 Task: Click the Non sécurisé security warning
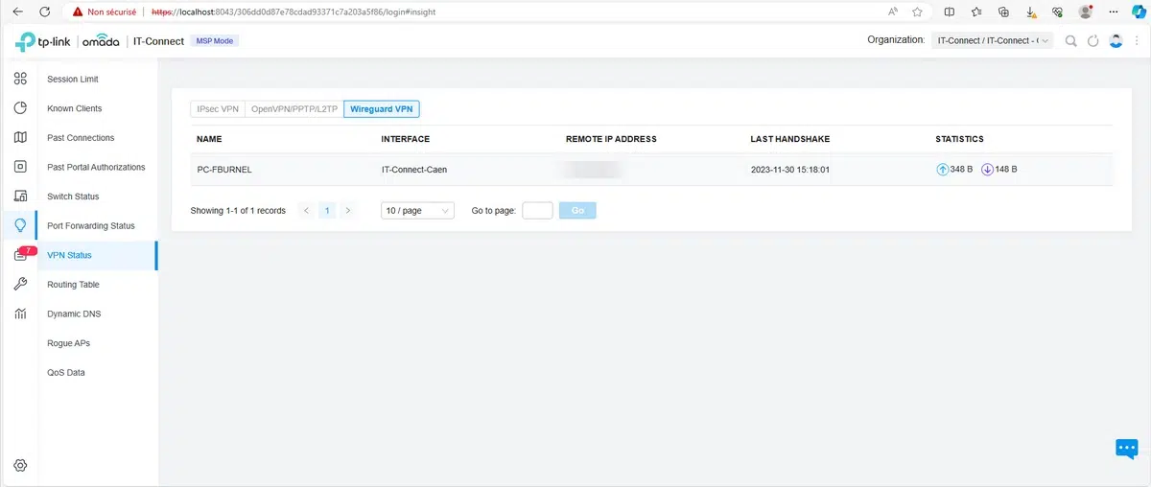point(105,12)
